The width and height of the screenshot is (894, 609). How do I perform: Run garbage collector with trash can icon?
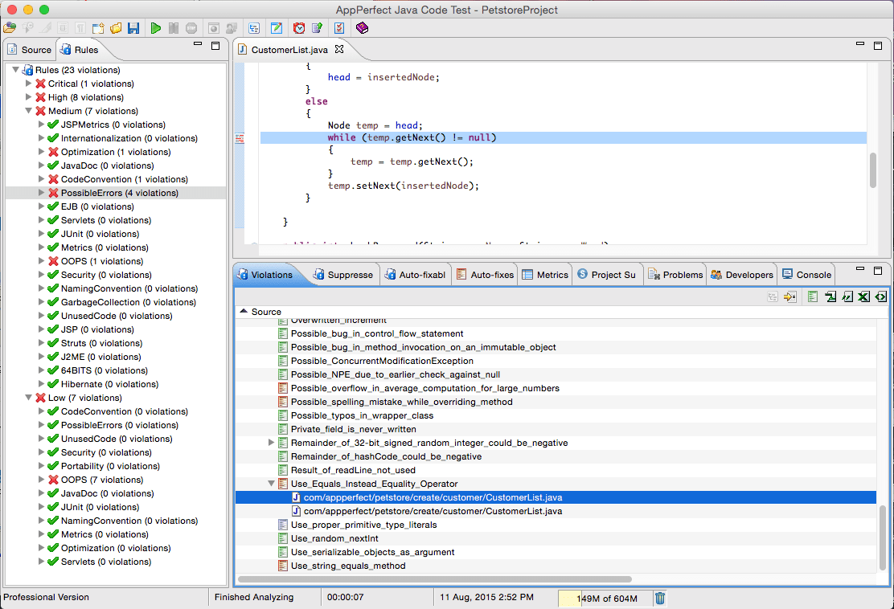(x=660, y=599)
